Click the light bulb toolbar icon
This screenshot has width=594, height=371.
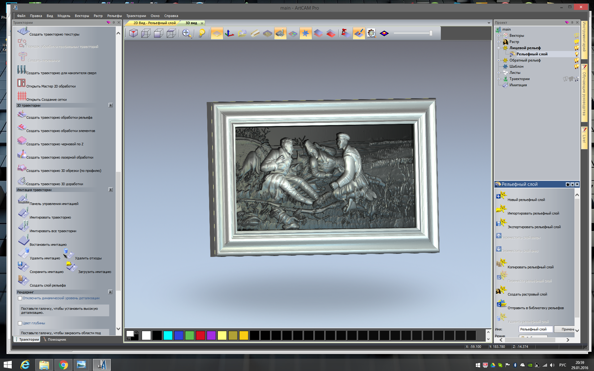pyautogui.click(x=202, y=33)
